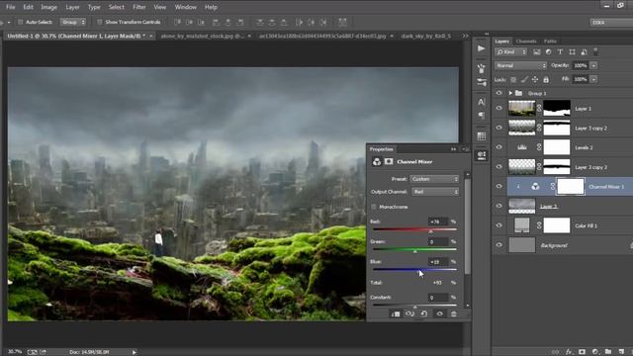Viewport: 633px width, 356px height.
Task: Select the Channel Mixer 1 layer mask thumbnail
Action: click(x=571, y=187)
